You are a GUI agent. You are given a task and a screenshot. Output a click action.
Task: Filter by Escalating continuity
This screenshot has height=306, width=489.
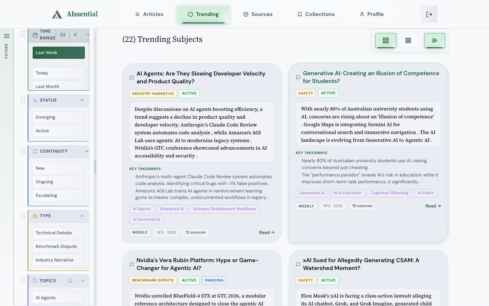[x=59, y=195]
